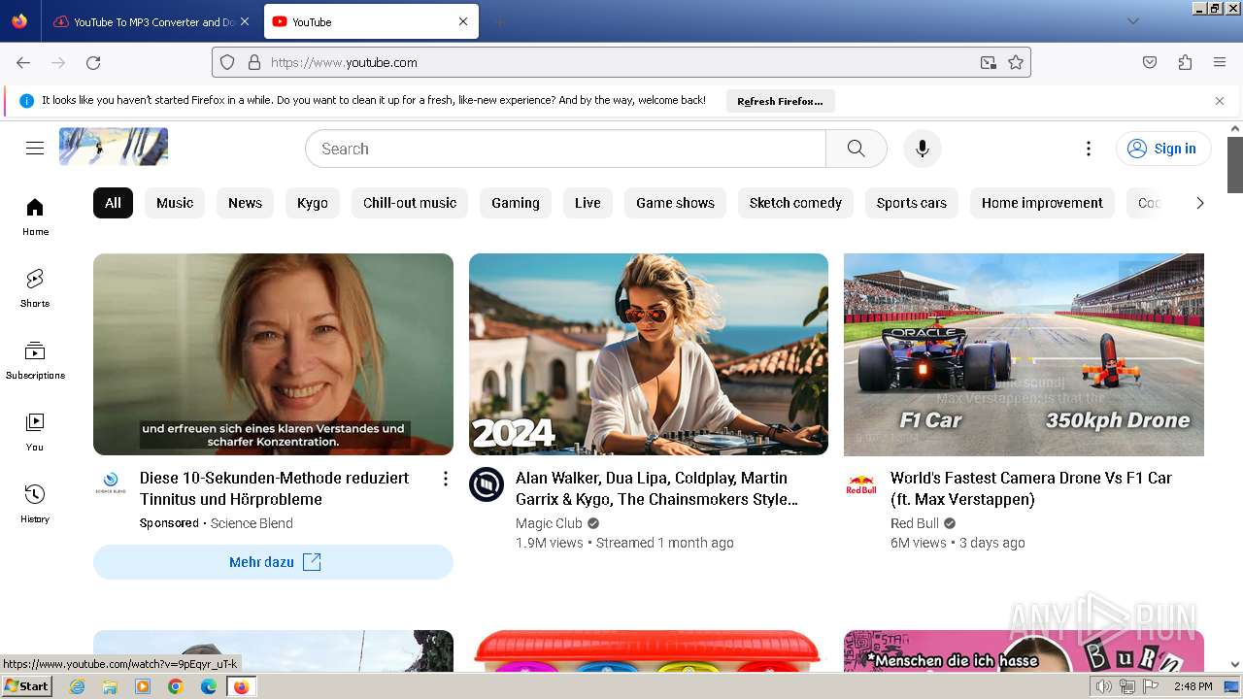This screenshot has height=699, width=1243.
Task: Open Firefox application menu
Action: click(x=1220, y=62)
